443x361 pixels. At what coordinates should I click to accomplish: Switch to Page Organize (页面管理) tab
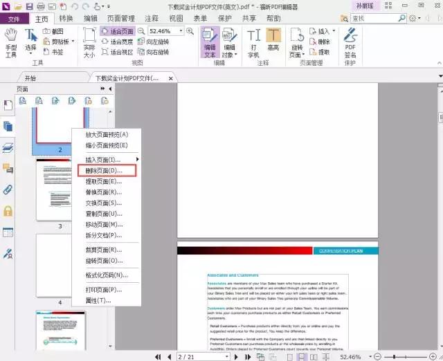click(121, 19)
